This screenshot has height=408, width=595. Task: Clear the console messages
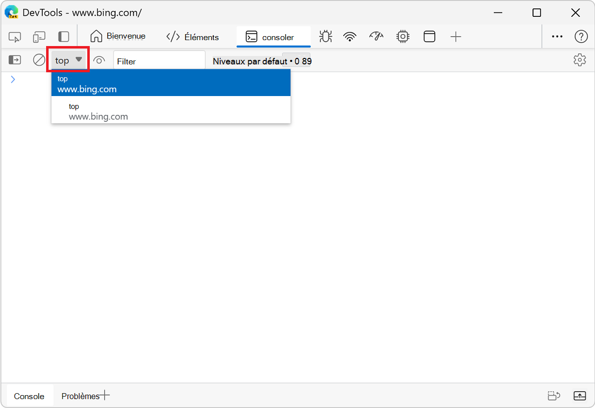tap(39, 59)
